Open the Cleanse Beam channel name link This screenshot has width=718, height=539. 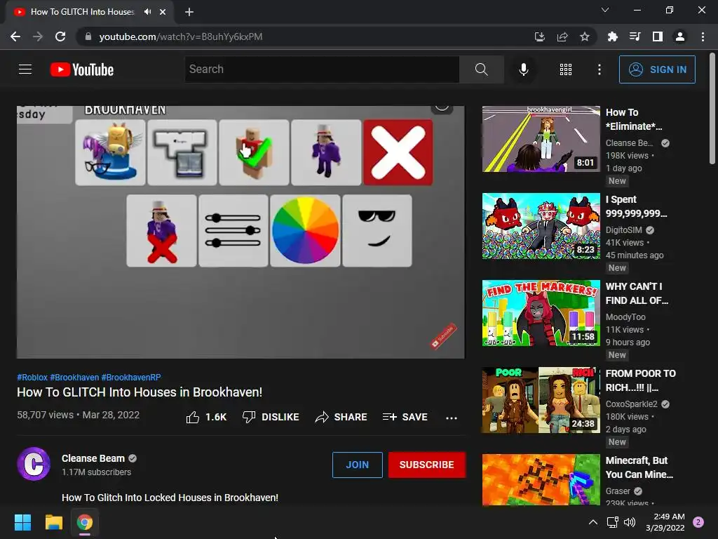coord(93,458)
